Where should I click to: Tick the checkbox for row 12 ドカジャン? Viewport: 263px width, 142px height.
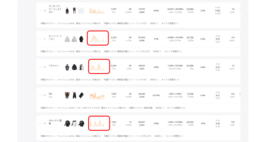tap(40, 67)
